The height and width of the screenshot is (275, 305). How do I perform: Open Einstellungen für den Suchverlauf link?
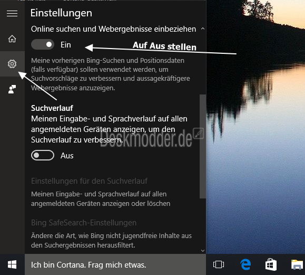(x=89, y=181)
